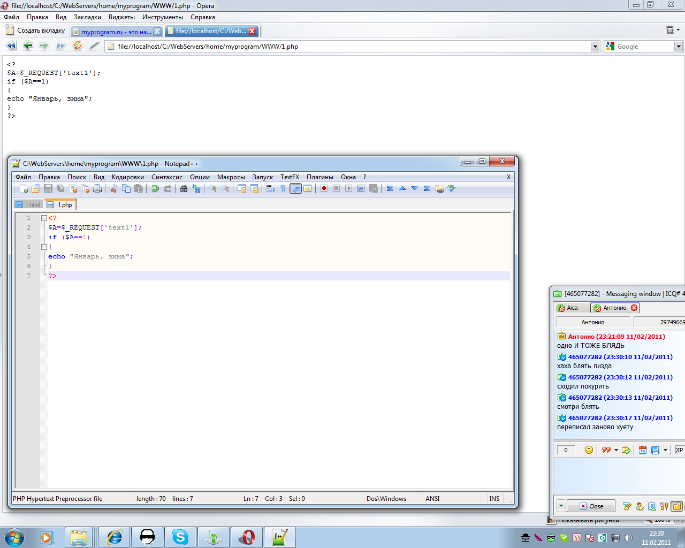685x548 pixels.
Task: Open message history calendar icon
Action: [643, 450]
